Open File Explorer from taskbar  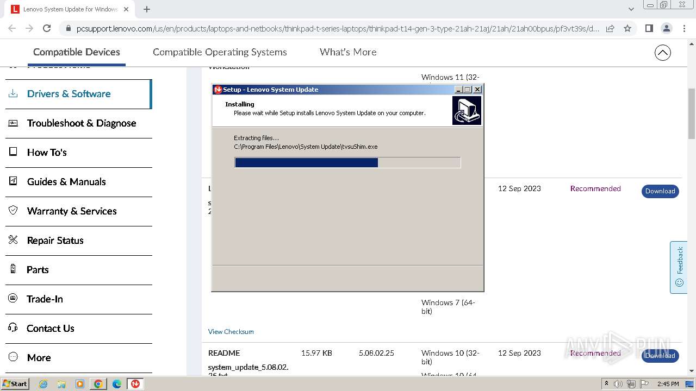[61, 384]
